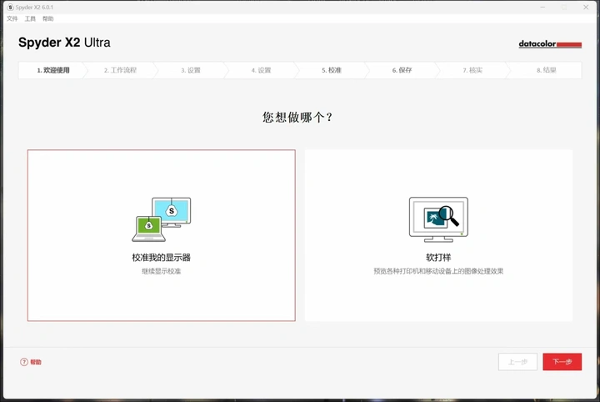
Task: Select step 6. 保存 tab
Action: 402,70
